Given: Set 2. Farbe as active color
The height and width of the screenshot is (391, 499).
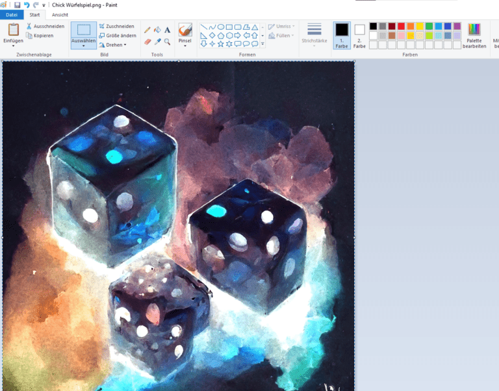Looking at the screenshot, I should 359,35.
